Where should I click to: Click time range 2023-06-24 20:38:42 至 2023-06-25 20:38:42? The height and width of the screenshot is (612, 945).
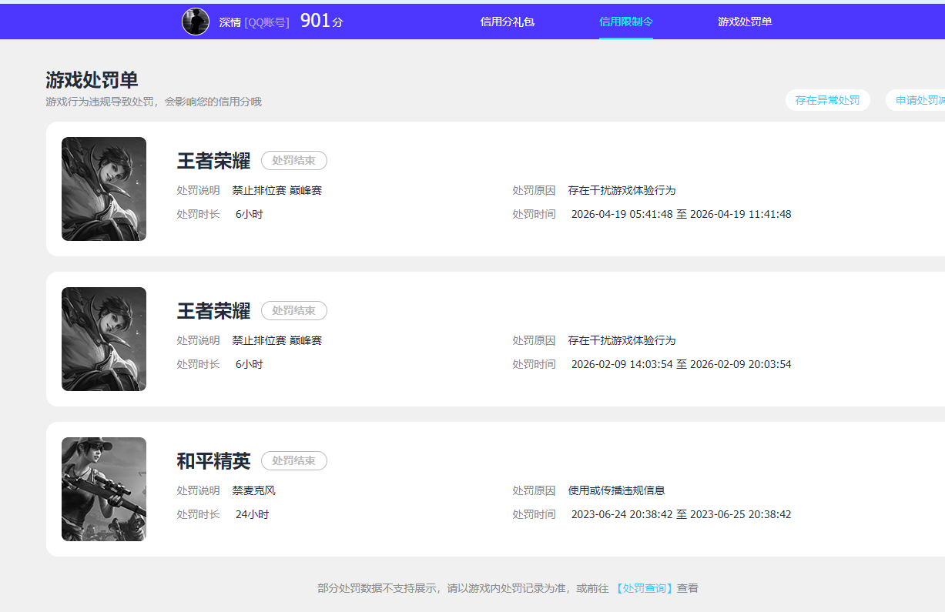[681, 514]
